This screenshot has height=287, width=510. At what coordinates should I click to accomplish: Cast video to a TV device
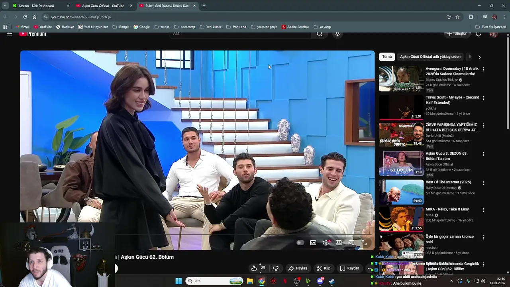(351, 243)
